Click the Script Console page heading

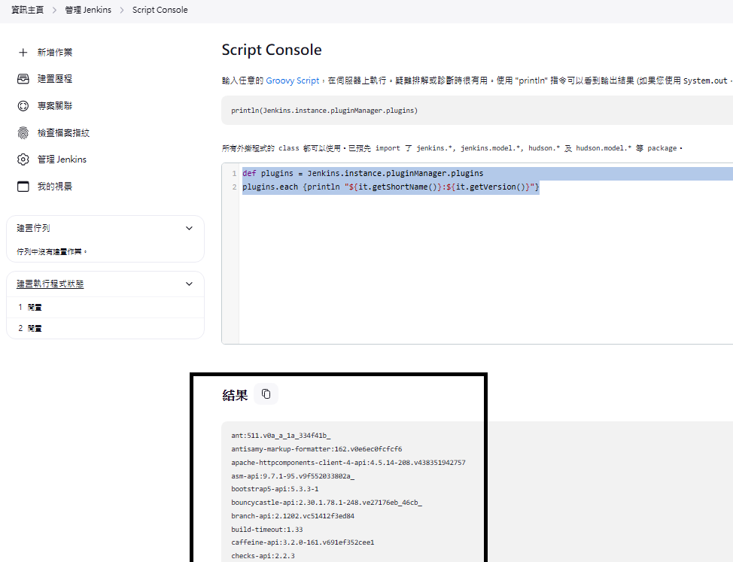pyautogui.click(x=272, y=50)
